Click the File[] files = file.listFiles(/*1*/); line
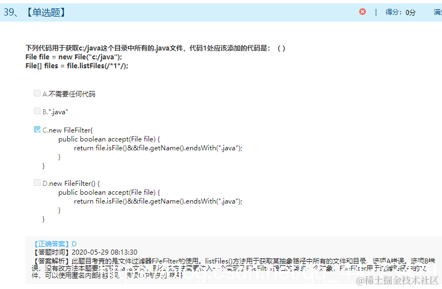Viewport: 442px width, 289px height. (77, 66)
